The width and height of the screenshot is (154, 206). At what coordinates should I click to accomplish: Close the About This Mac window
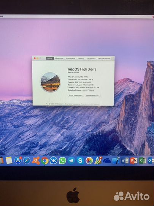35,58
